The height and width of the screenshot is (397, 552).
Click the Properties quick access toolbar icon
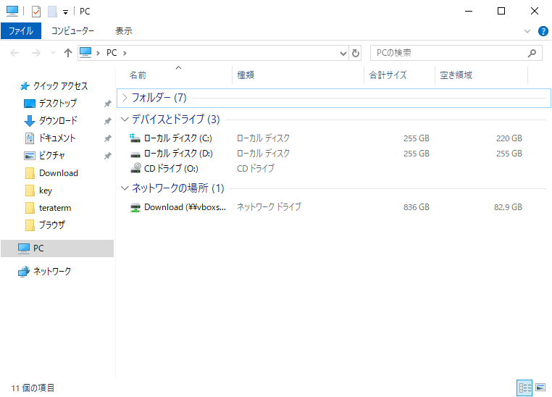click(x=36, y=12)
